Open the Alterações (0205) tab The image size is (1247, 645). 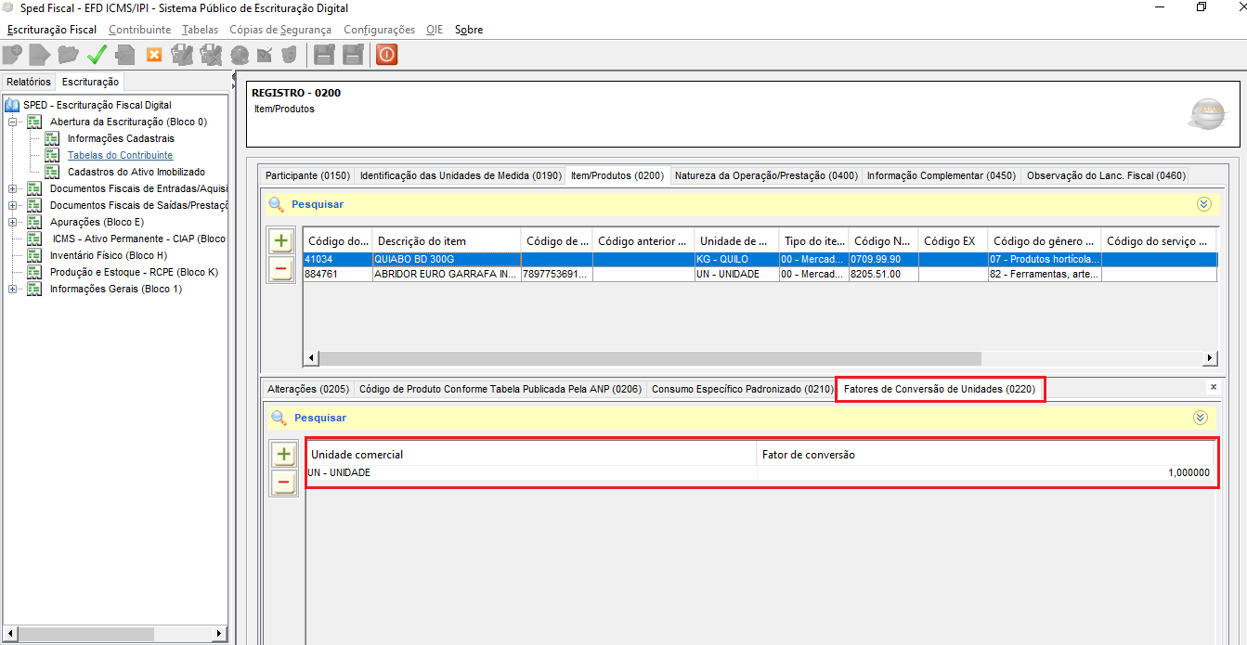307,389
